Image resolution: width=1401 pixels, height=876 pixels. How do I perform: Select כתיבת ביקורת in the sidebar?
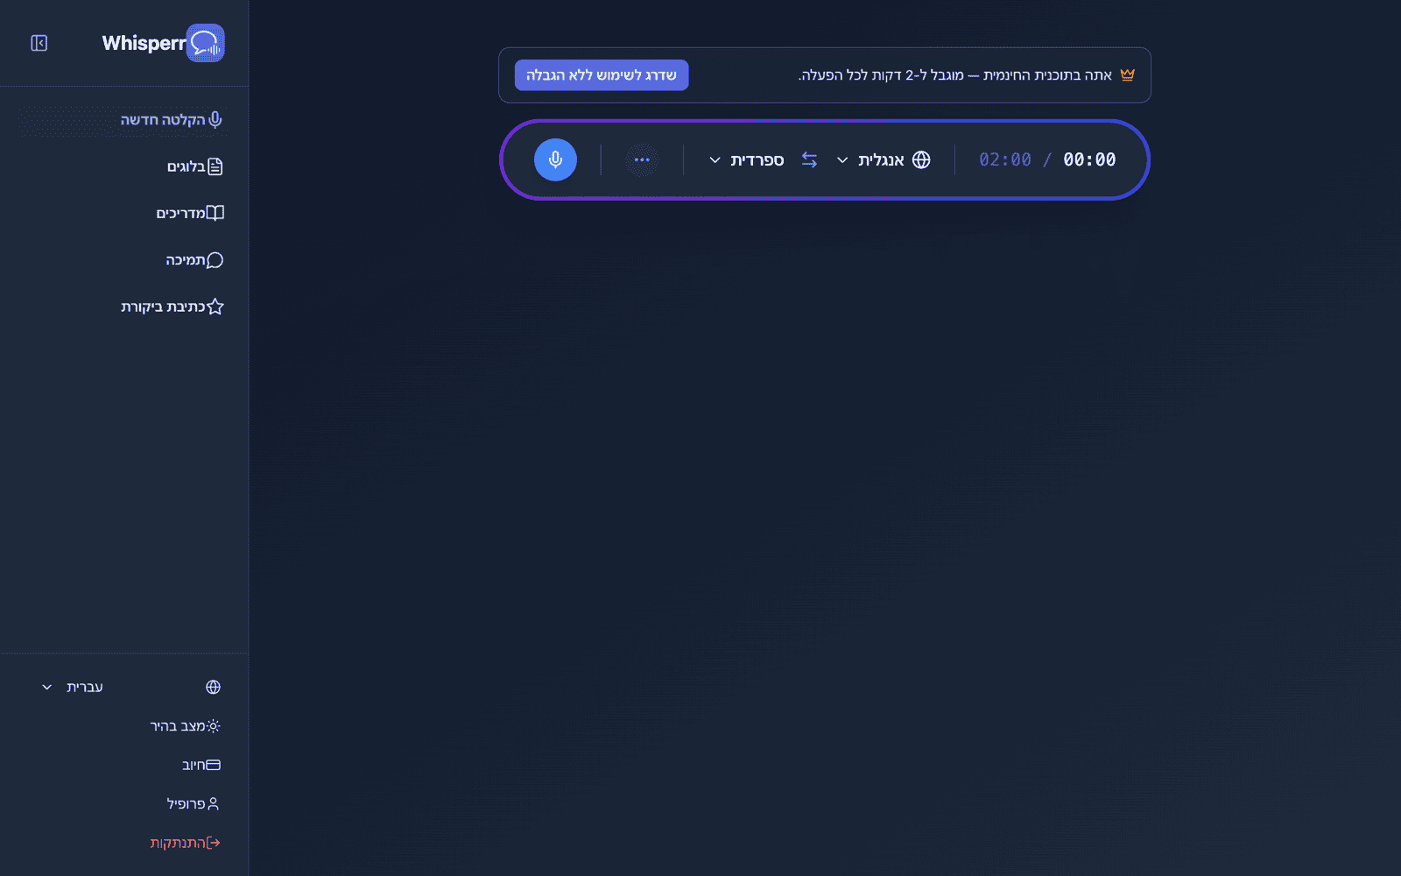[124, 307]
